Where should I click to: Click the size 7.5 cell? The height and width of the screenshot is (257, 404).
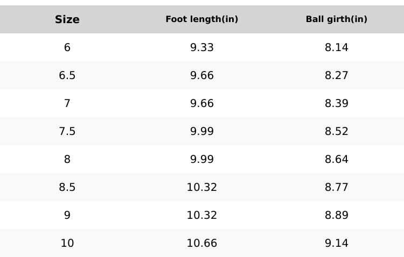pos(67,132)
